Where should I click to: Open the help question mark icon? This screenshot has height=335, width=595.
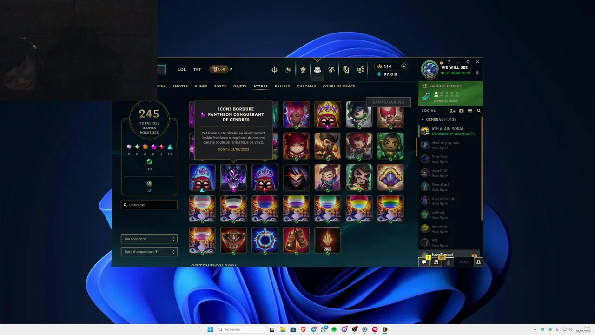(449, 62)
